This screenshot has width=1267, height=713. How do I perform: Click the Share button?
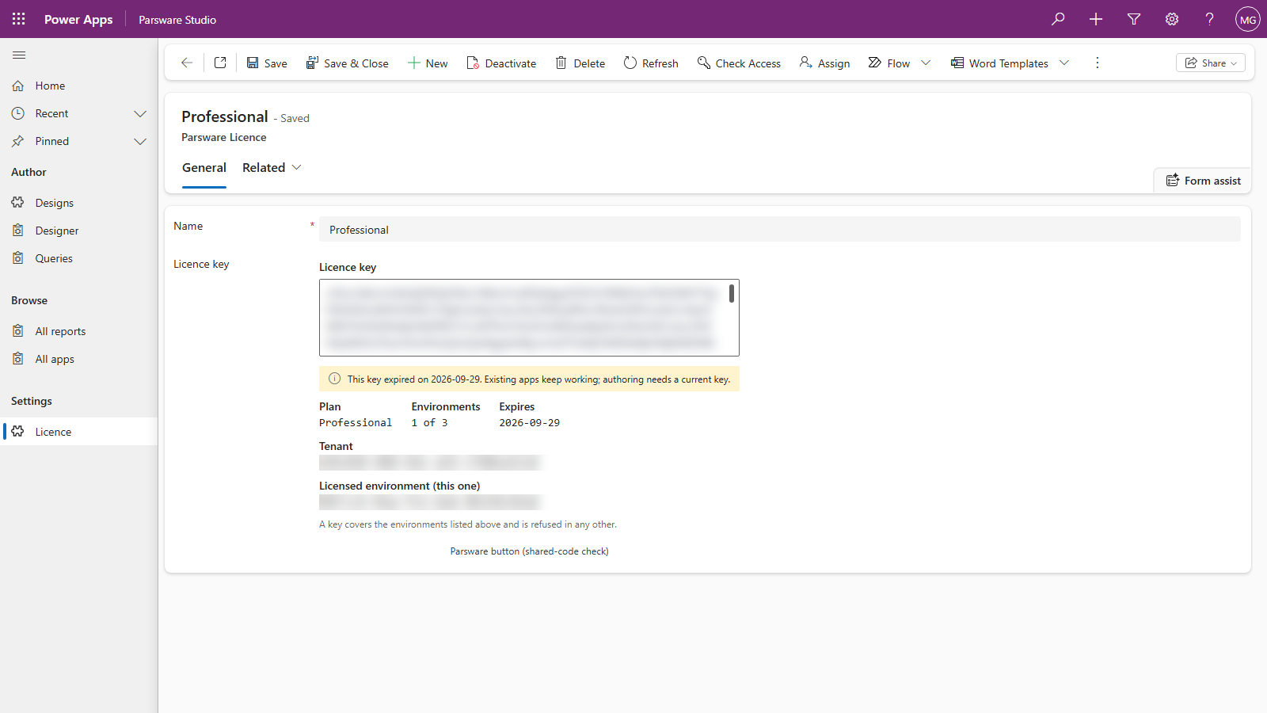click(1210, 63)
